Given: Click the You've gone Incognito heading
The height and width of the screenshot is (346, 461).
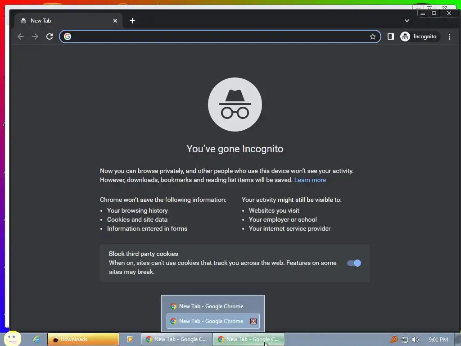Looking at the screenshot, I should (x=235, y=149).
